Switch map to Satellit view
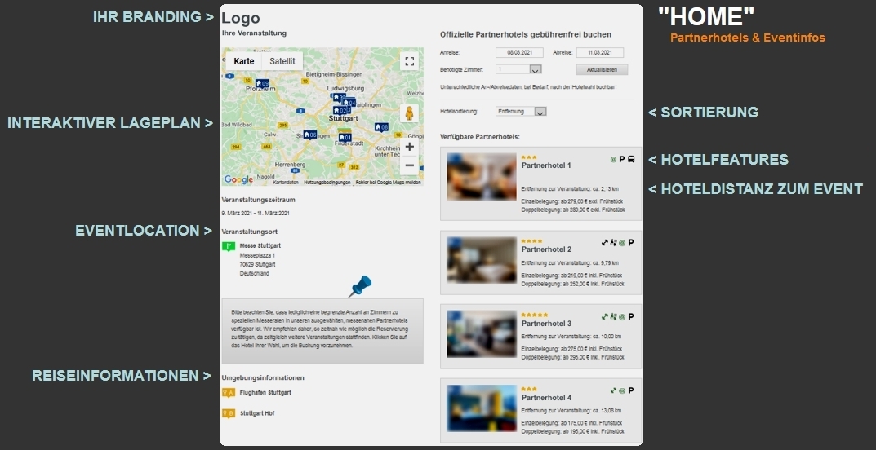The height and width of the screenshot is (450, 876). coord(282,61)
